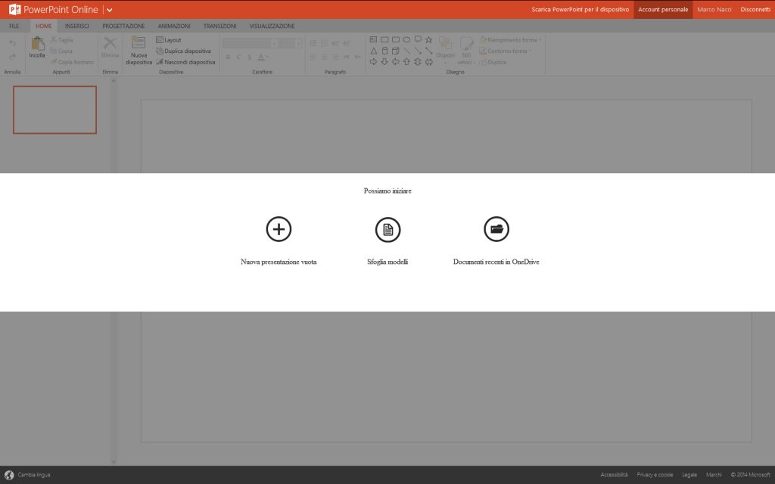Image resolution: width=775 pixels, height=484 pixels.
Task: Insert a speech bubble callout shape
Action: (418, 39)
